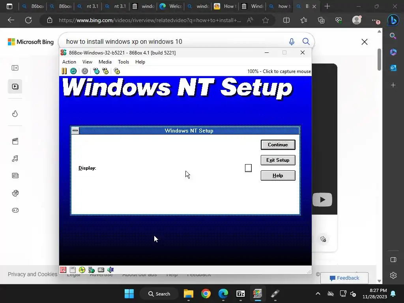This screenshot has width=404, height=303.
Task: Send Ctrl+Alt+Esc via the yellow toolbar icon
Action: (x=105, y=71)
